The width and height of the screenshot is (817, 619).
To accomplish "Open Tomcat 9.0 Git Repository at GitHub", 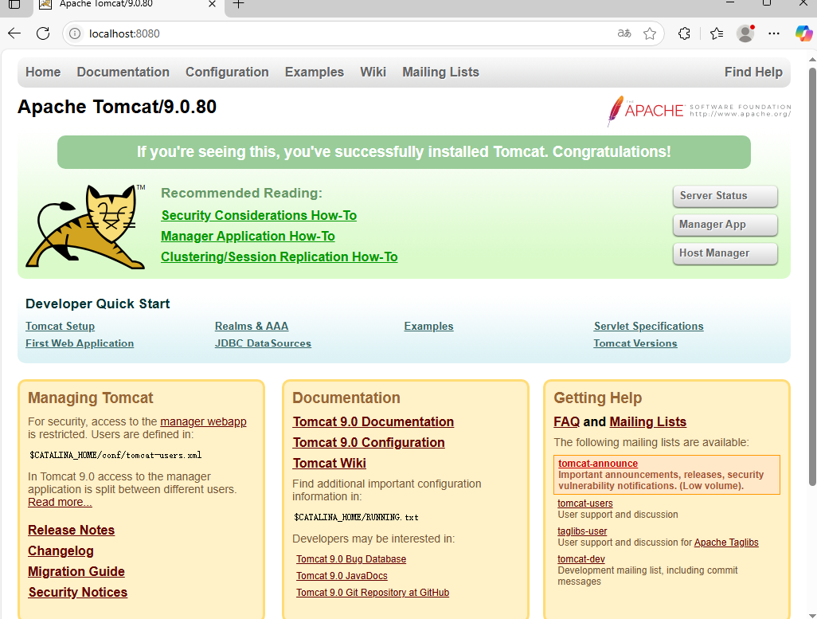I will coord(373,593).
